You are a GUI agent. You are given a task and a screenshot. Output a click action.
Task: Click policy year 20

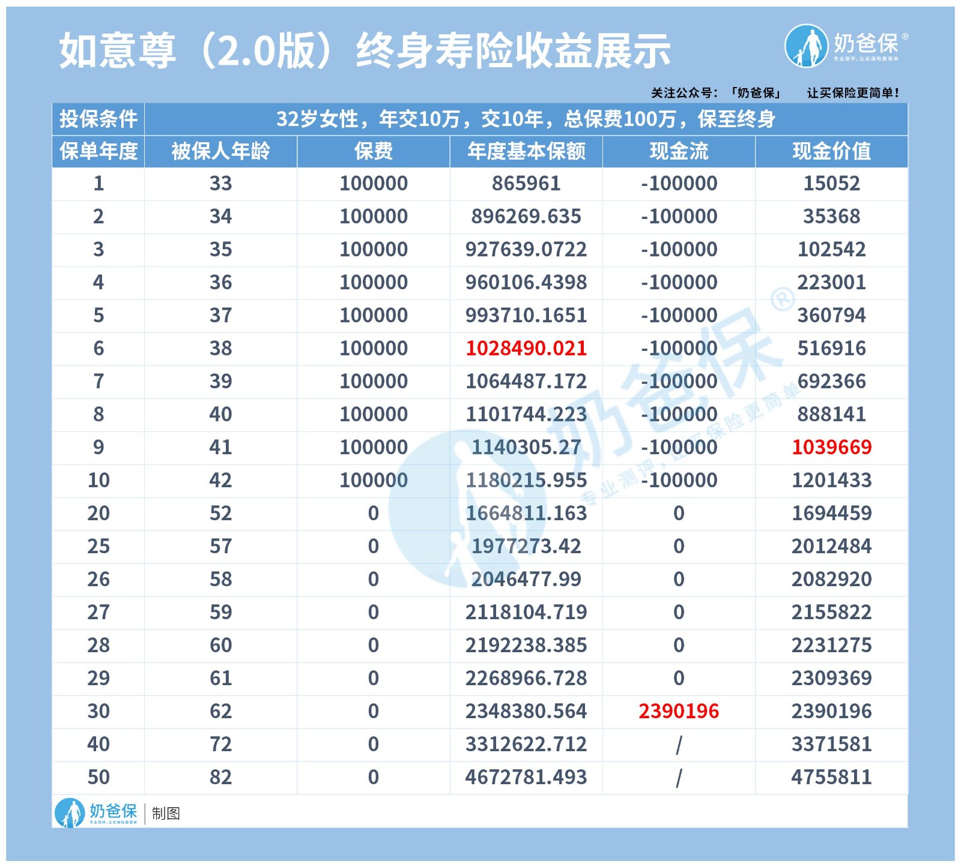tap(99, 514)
